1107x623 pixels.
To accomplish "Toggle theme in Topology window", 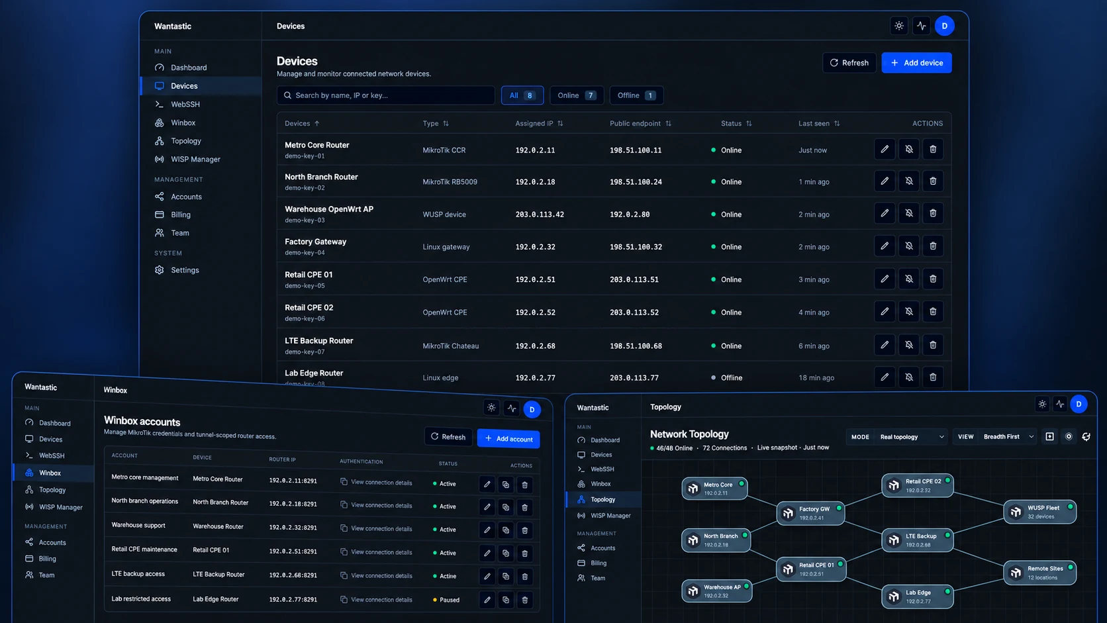I will [x=1042, y=404].
